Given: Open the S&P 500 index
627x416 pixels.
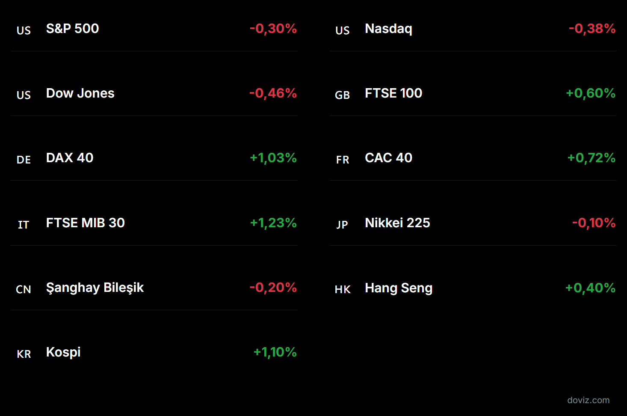Looking at the screenshot, I should 72,29.
